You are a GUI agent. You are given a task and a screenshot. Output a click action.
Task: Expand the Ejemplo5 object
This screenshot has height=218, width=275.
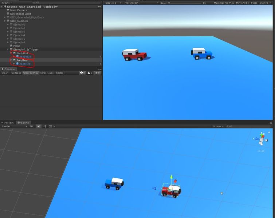coord(8,39)
